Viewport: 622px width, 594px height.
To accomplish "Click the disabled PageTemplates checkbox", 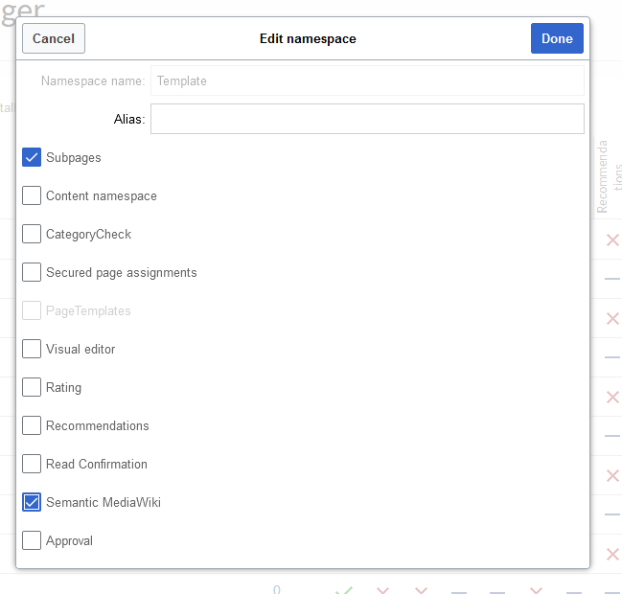I will pos(32,310).
